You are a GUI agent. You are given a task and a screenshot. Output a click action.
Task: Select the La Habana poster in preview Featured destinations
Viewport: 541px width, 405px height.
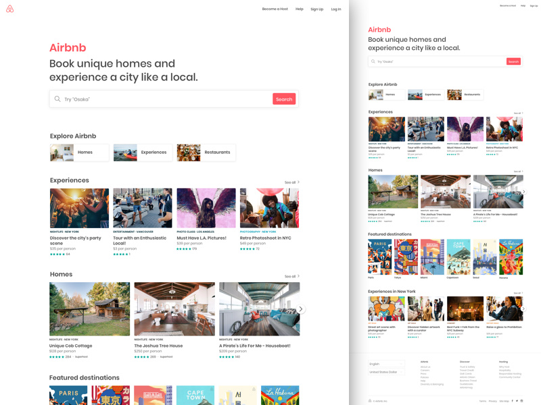coord(511,257)
